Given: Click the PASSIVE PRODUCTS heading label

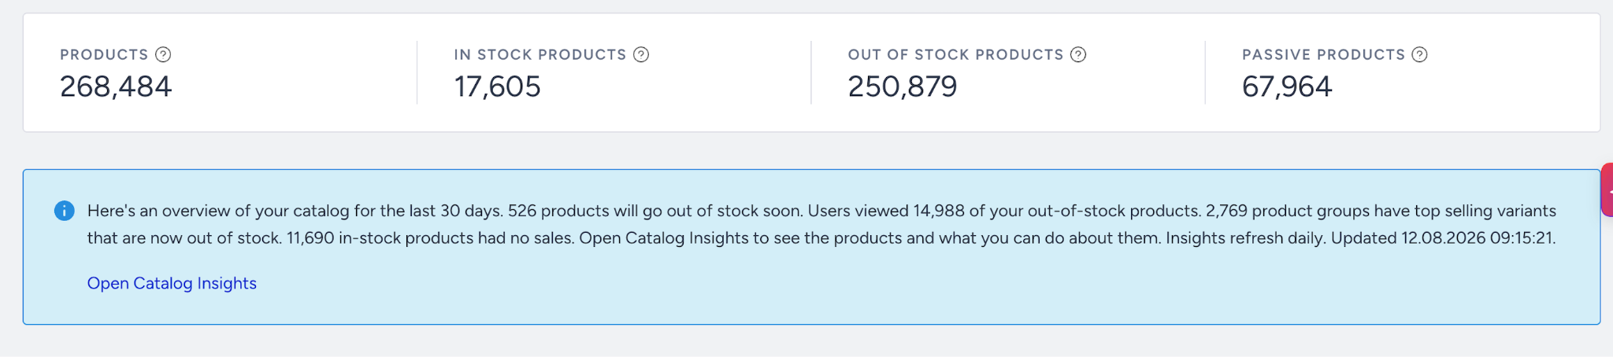Looking at the screenshot, I should [1323, 54].
